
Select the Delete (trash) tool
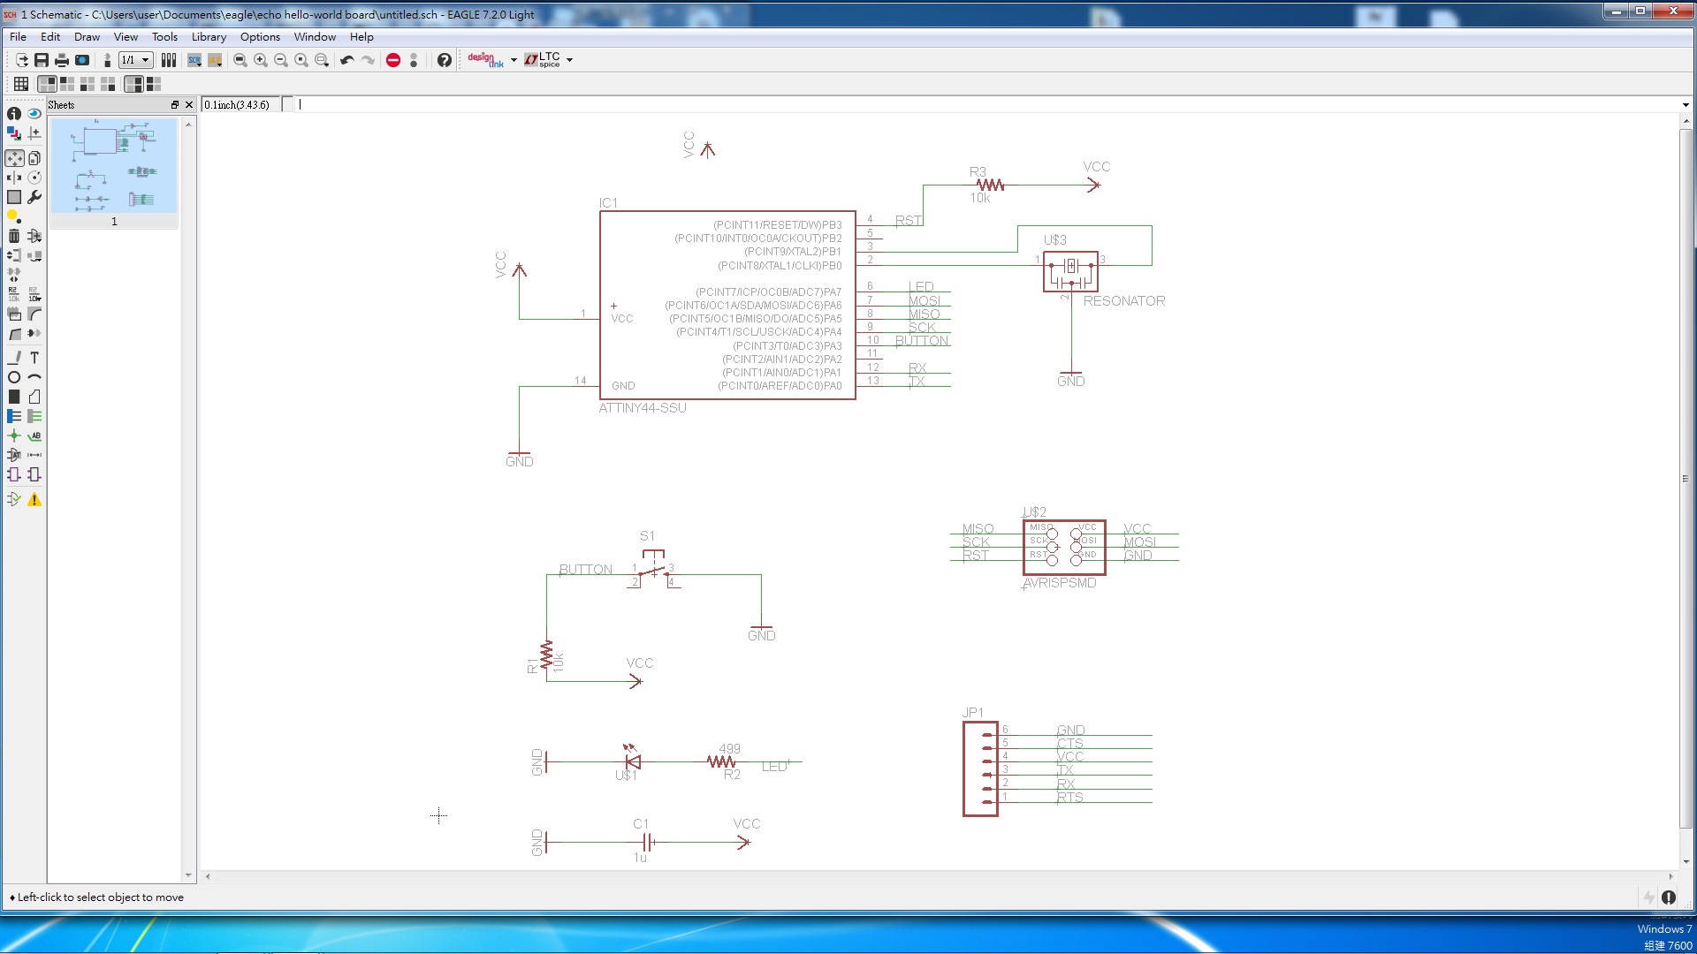point(14,236)
